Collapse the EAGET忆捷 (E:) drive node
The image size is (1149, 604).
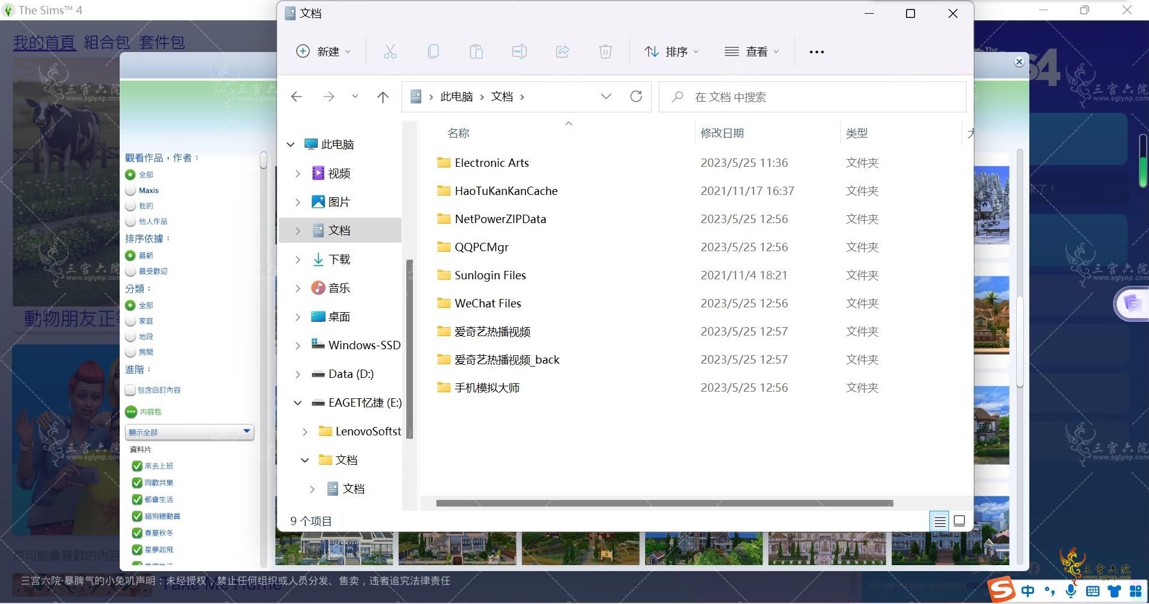298,403
